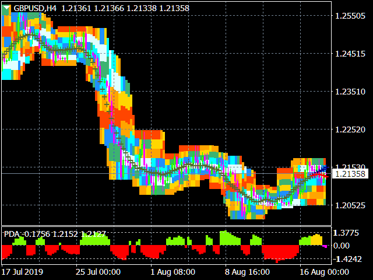
Task: Select the GBPUSD,H4 chart title
Action: pyautogui.click(x=35, y=9)
